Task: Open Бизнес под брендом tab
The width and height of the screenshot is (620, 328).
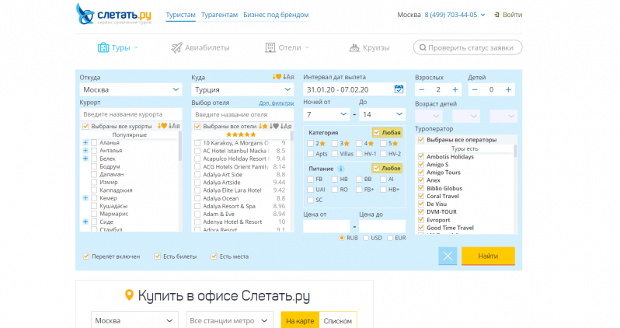Action: coord(276,15)
